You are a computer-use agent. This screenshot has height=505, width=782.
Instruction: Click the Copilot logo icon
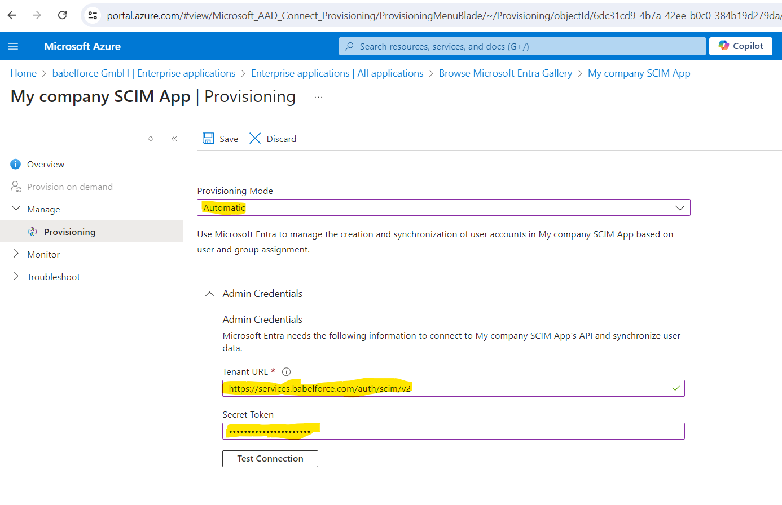point(723,46)
